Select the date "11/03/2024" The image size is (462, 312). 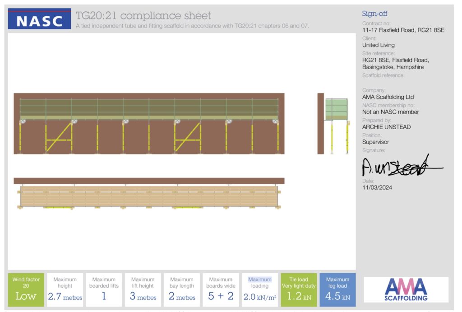tap(377, 187)
